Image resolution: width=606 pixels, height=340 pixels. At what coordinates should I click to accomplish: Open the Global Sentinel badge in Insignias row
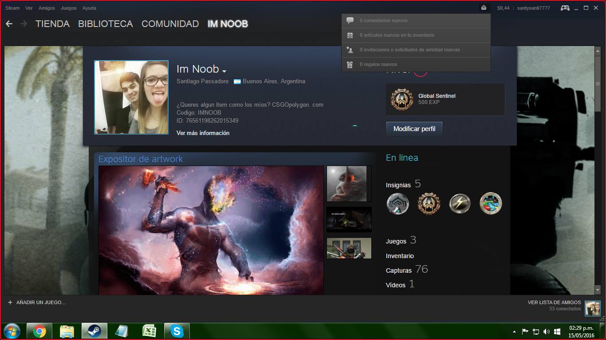click(x=429, y=204)
